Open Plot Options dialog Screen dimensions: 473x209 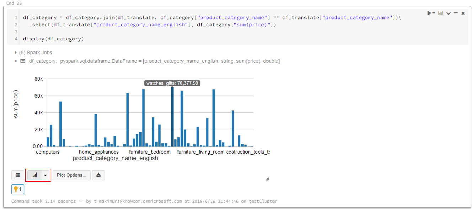(71, 175)
